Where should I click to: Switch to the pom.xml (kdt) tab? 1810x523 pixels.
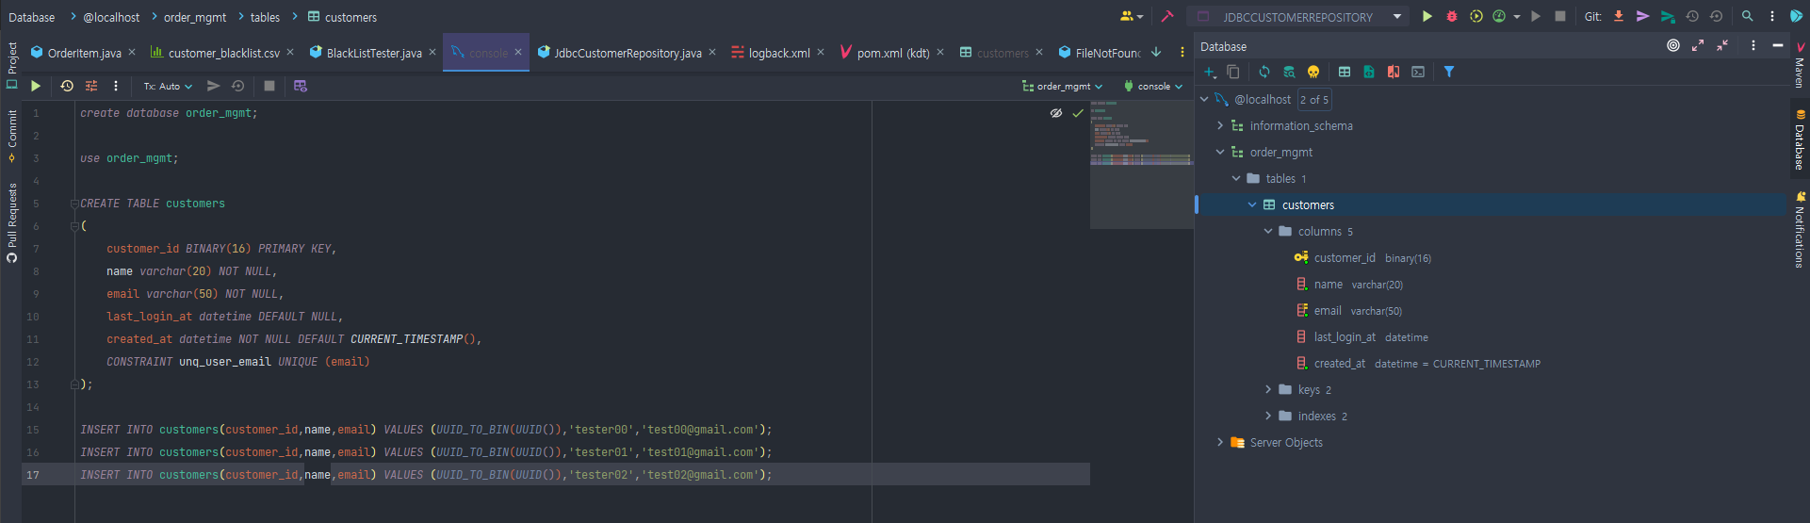892,53
